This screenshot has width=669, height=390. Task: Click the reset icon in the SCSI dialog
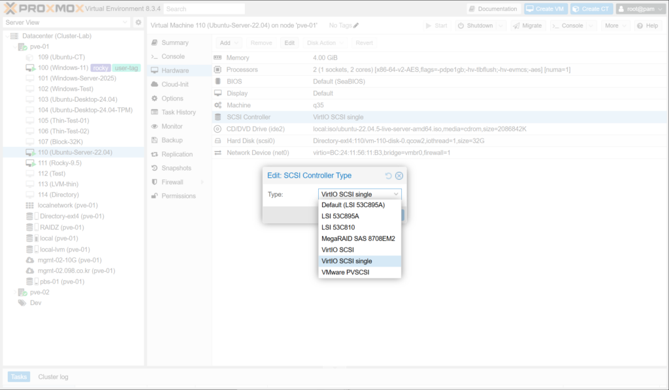[389, 176]
